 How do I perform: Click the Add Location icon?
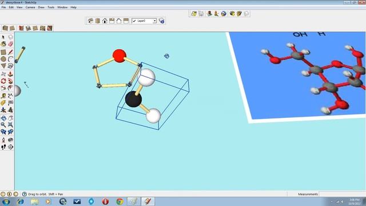[194, 14]
